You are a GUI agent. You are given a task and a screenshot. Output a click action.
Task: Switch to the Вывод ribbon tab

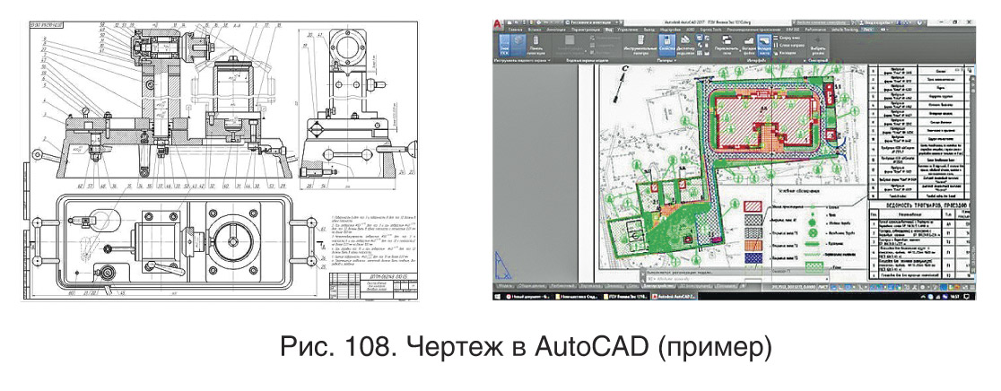click(x=648, y=30)
